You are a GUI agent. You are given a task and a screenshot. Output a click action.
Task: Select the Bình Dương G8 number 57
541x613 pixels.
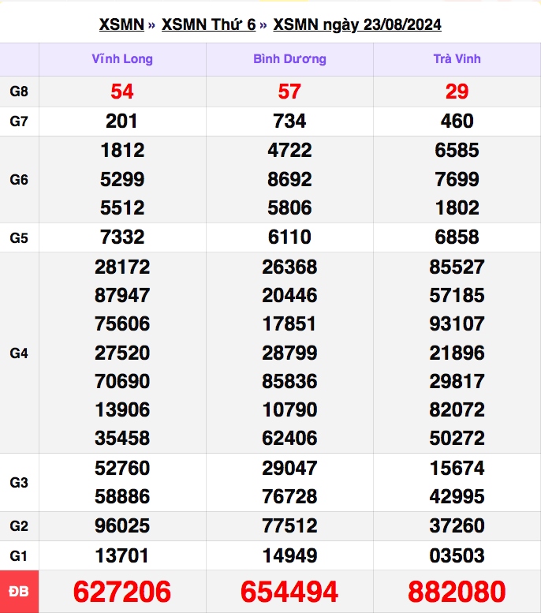(x=289, y=92)
